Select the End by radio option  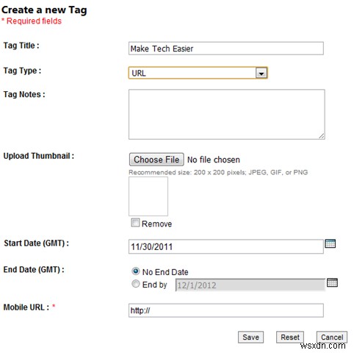tap(135, 284)
